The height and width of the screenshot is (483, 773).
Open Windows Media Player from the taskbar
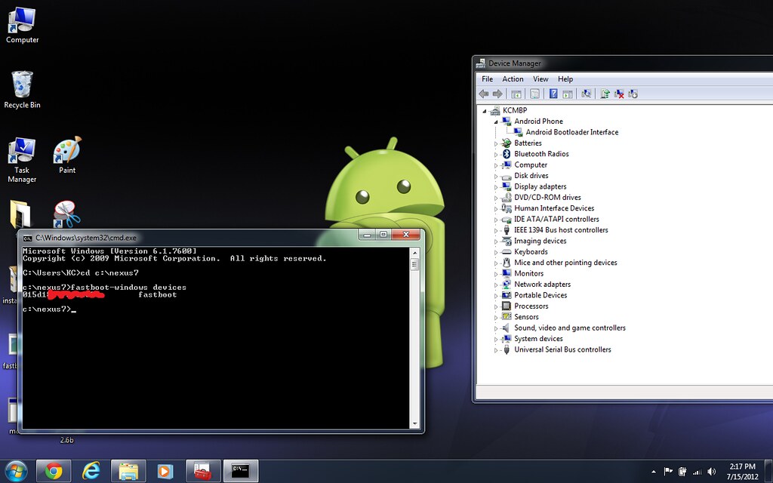click(165, 471)
